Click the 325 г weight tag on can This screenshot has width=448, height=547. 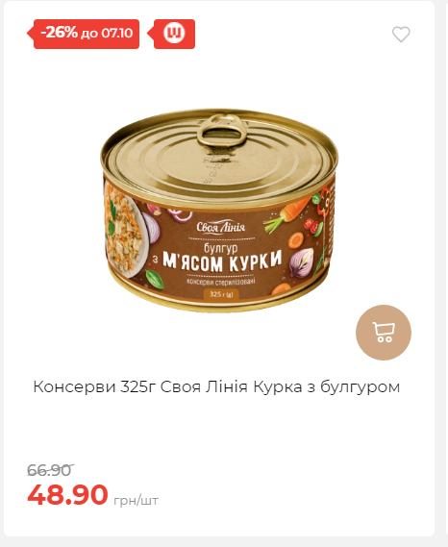click(x=221, y=294)
